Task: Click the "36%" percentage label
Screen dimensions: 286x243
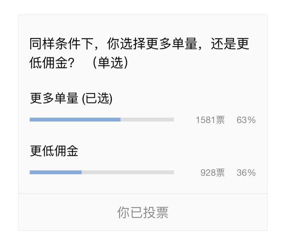Action: coord(246,173)
